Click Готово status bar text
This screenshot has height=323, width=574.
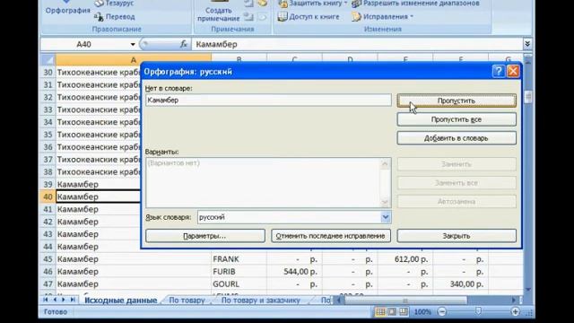(x=56, y=312)
